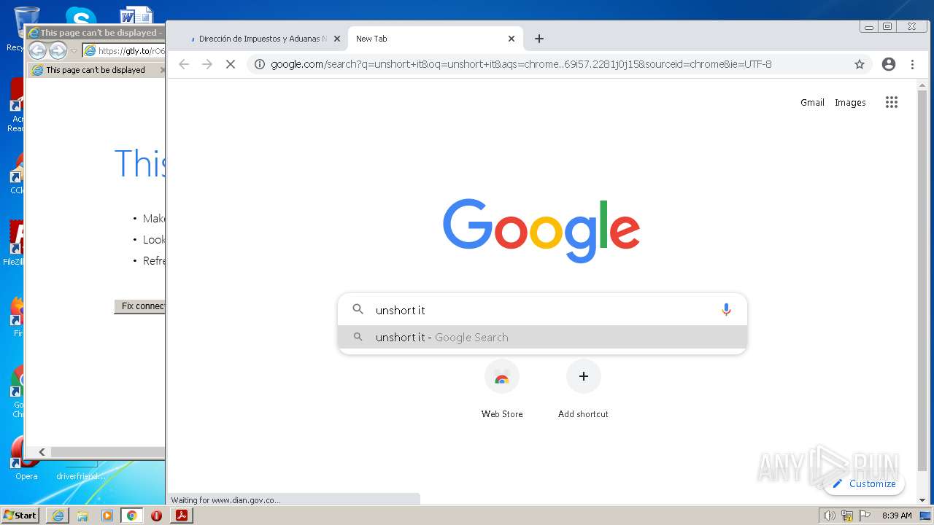Customize the new tab page
This screenshot has width=934, height=525.
click(x=864, y=483)
